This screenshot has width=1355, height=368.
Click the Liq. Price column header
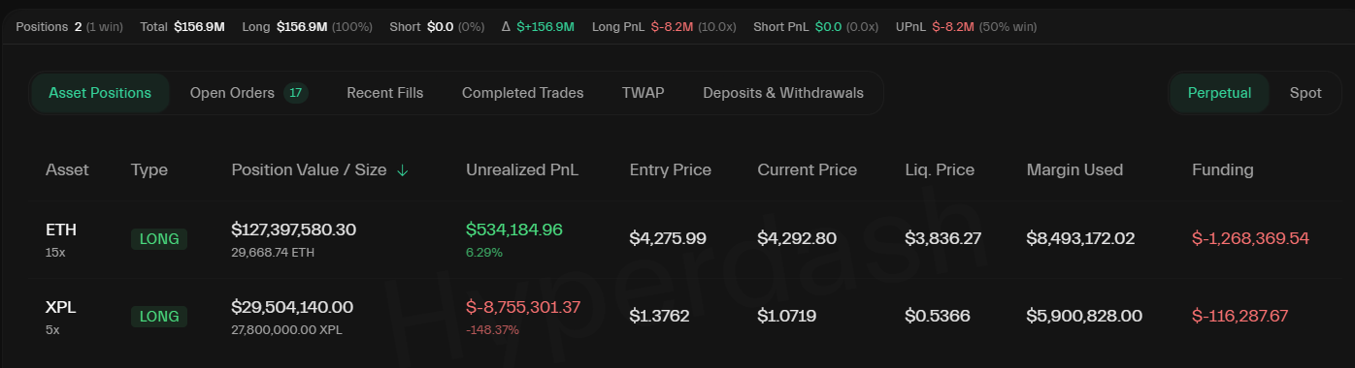940,169
